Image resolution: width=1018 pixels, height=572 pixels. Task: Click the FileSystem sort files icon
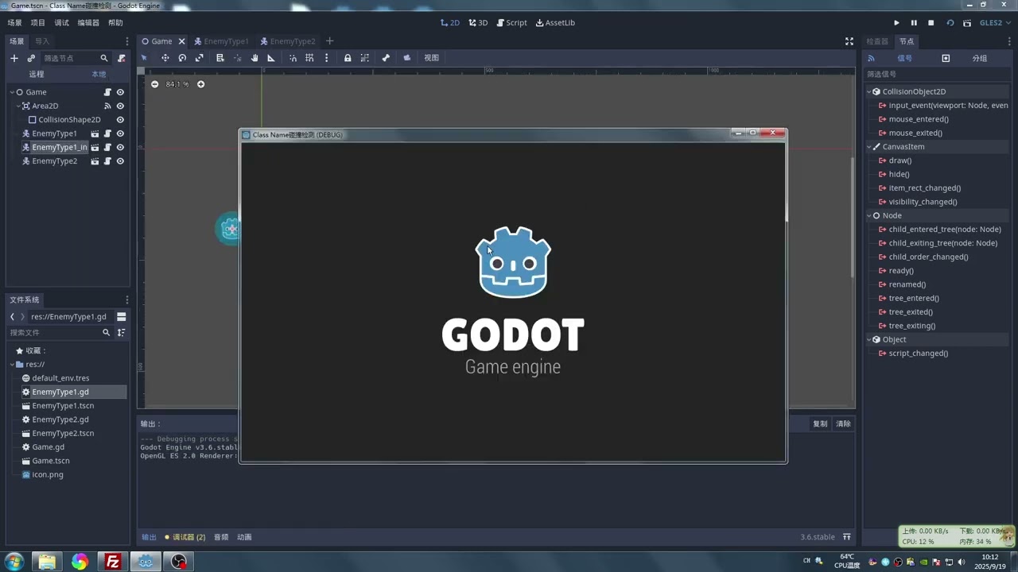[122, 333]
